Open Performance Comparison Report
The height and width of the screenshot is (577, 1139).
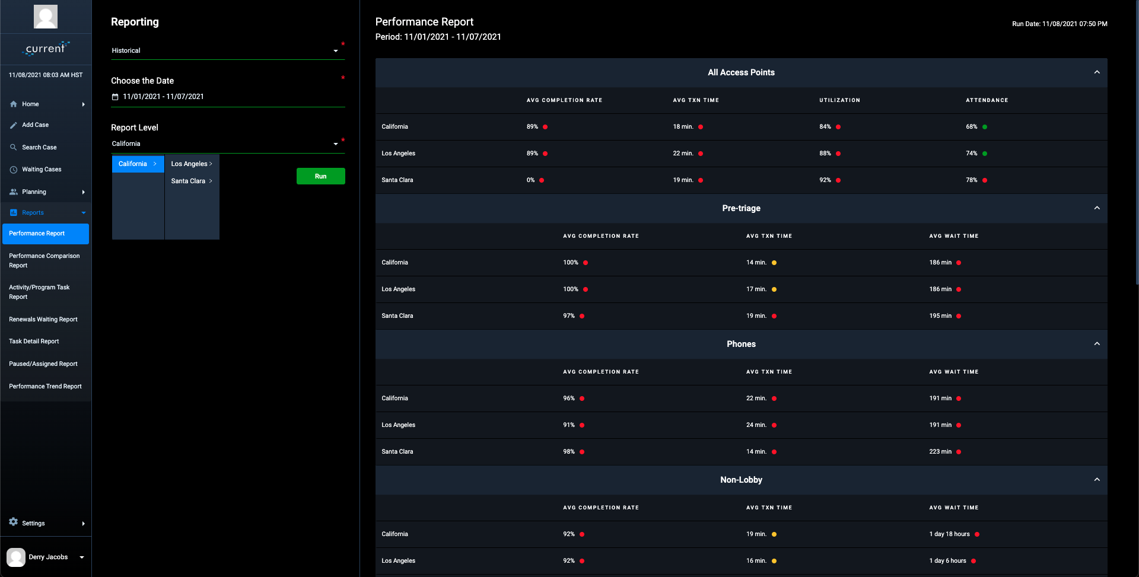point(46,261)
